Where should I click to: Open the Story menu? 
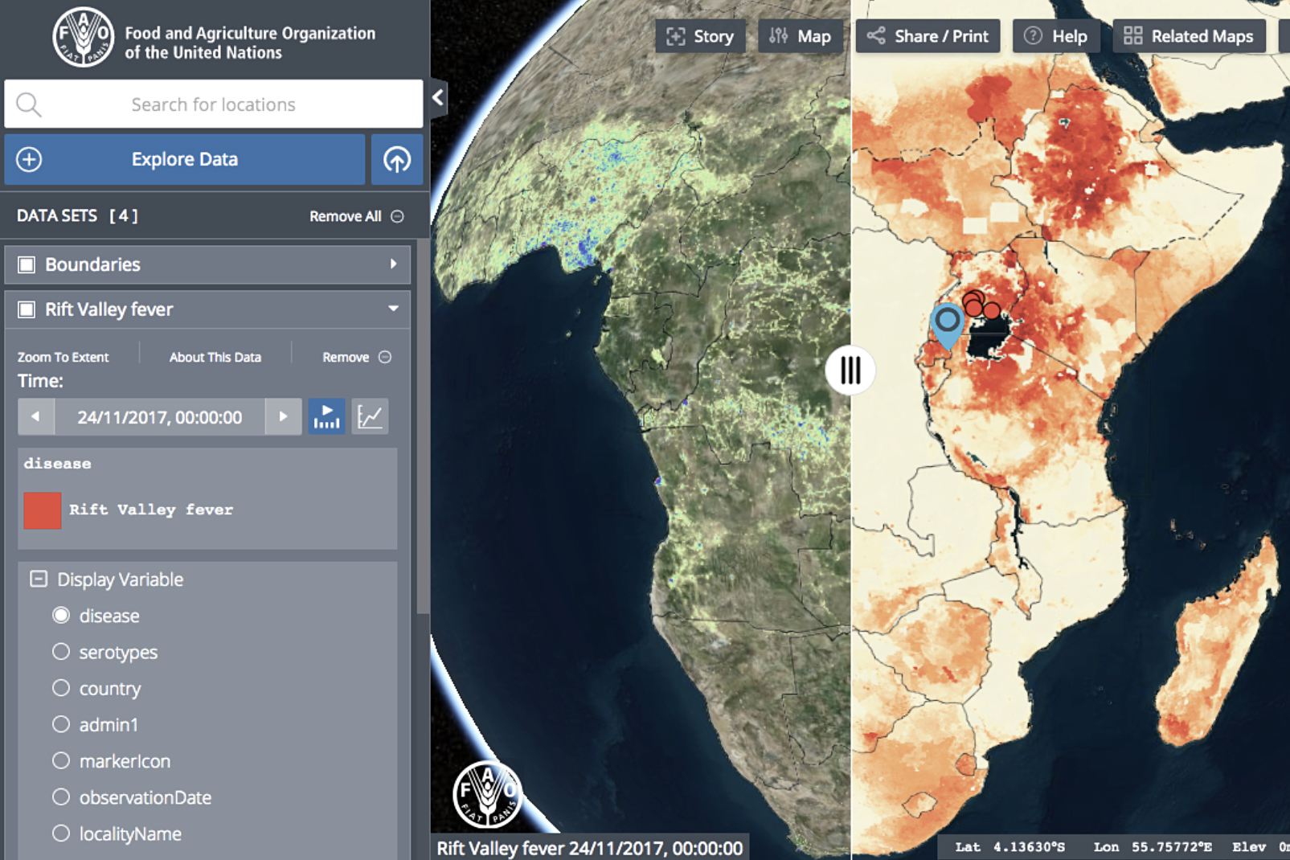700,36
